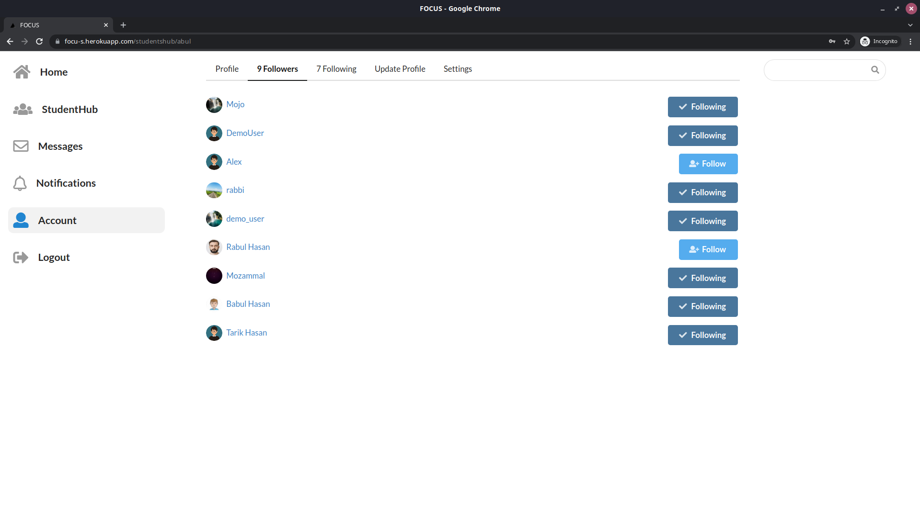Open StudentHub via its people icon
This screenshot has height=517, width=920.
(x=23, y=109)
